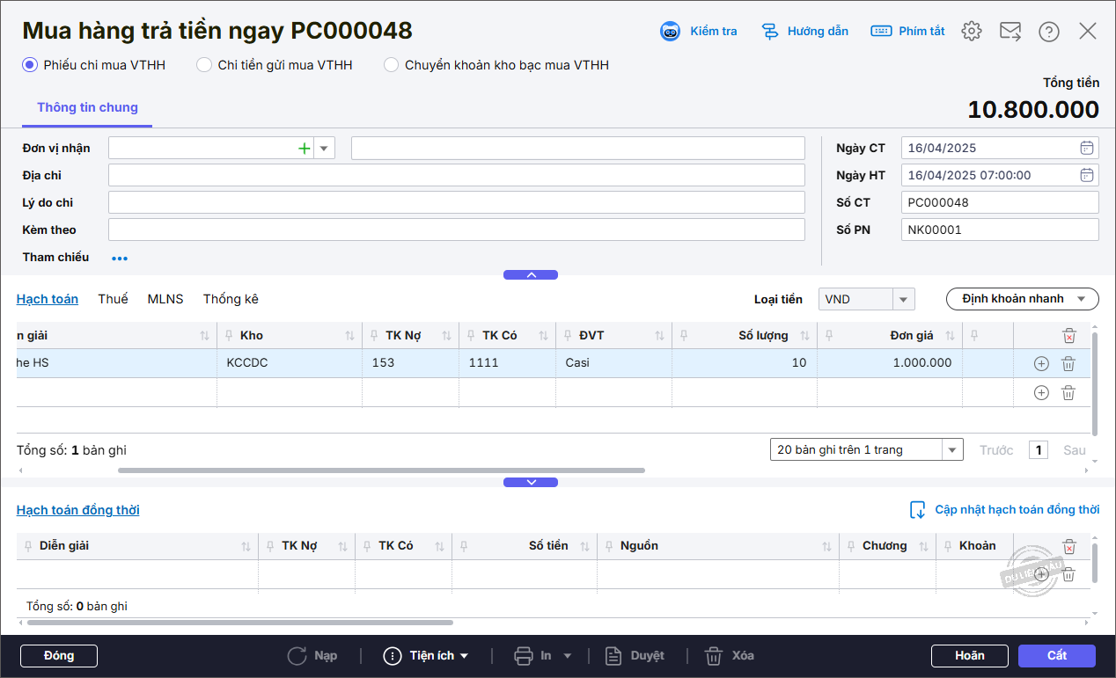Click the Lý do chi input field
Screen dimensions: 1116x678
point(456,203)
